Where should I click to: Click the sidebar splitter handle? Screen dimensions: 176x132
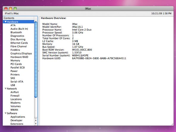tap(39, 71)
